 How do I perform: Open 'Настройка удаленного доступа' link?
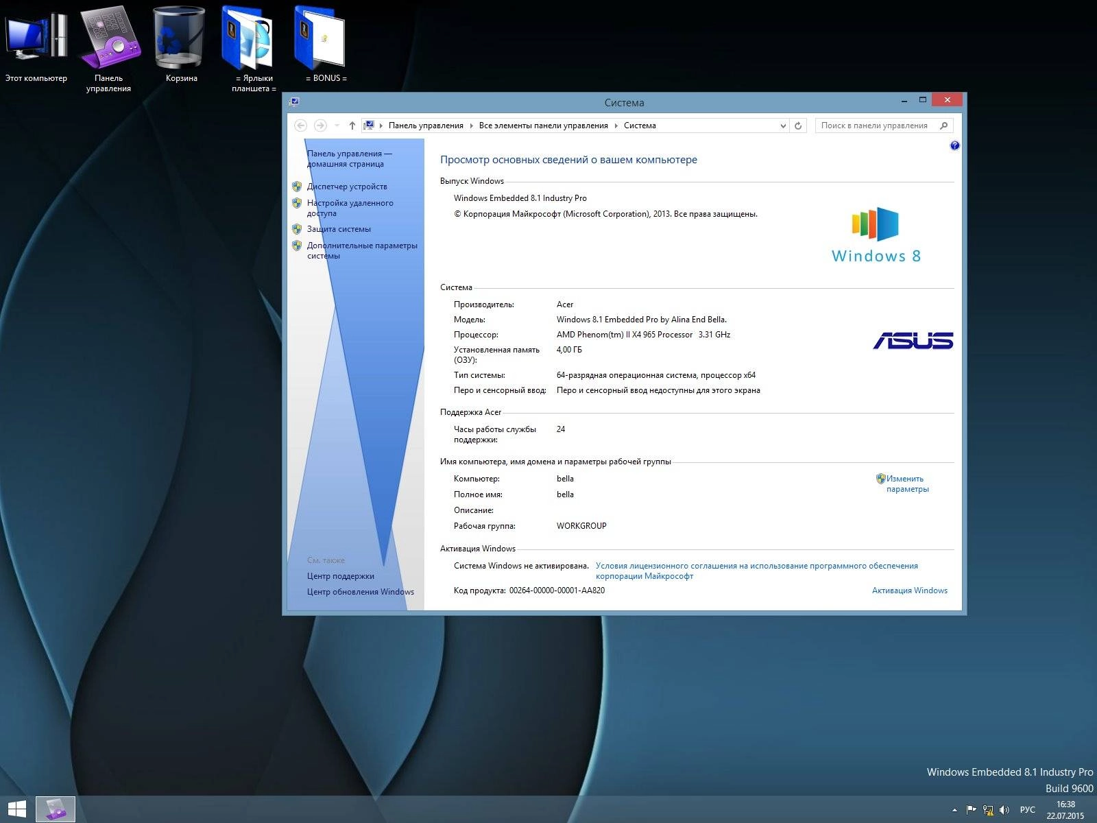point(350,208)
